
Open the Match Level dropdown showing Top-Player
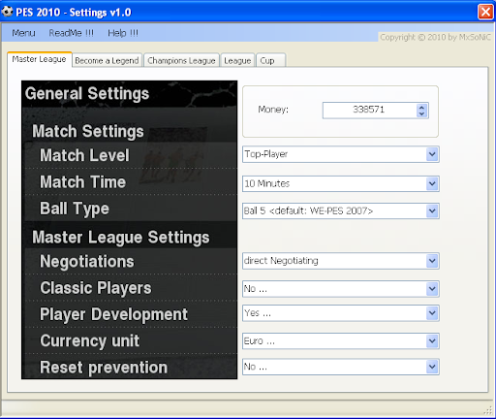click(x=341, y=154)
